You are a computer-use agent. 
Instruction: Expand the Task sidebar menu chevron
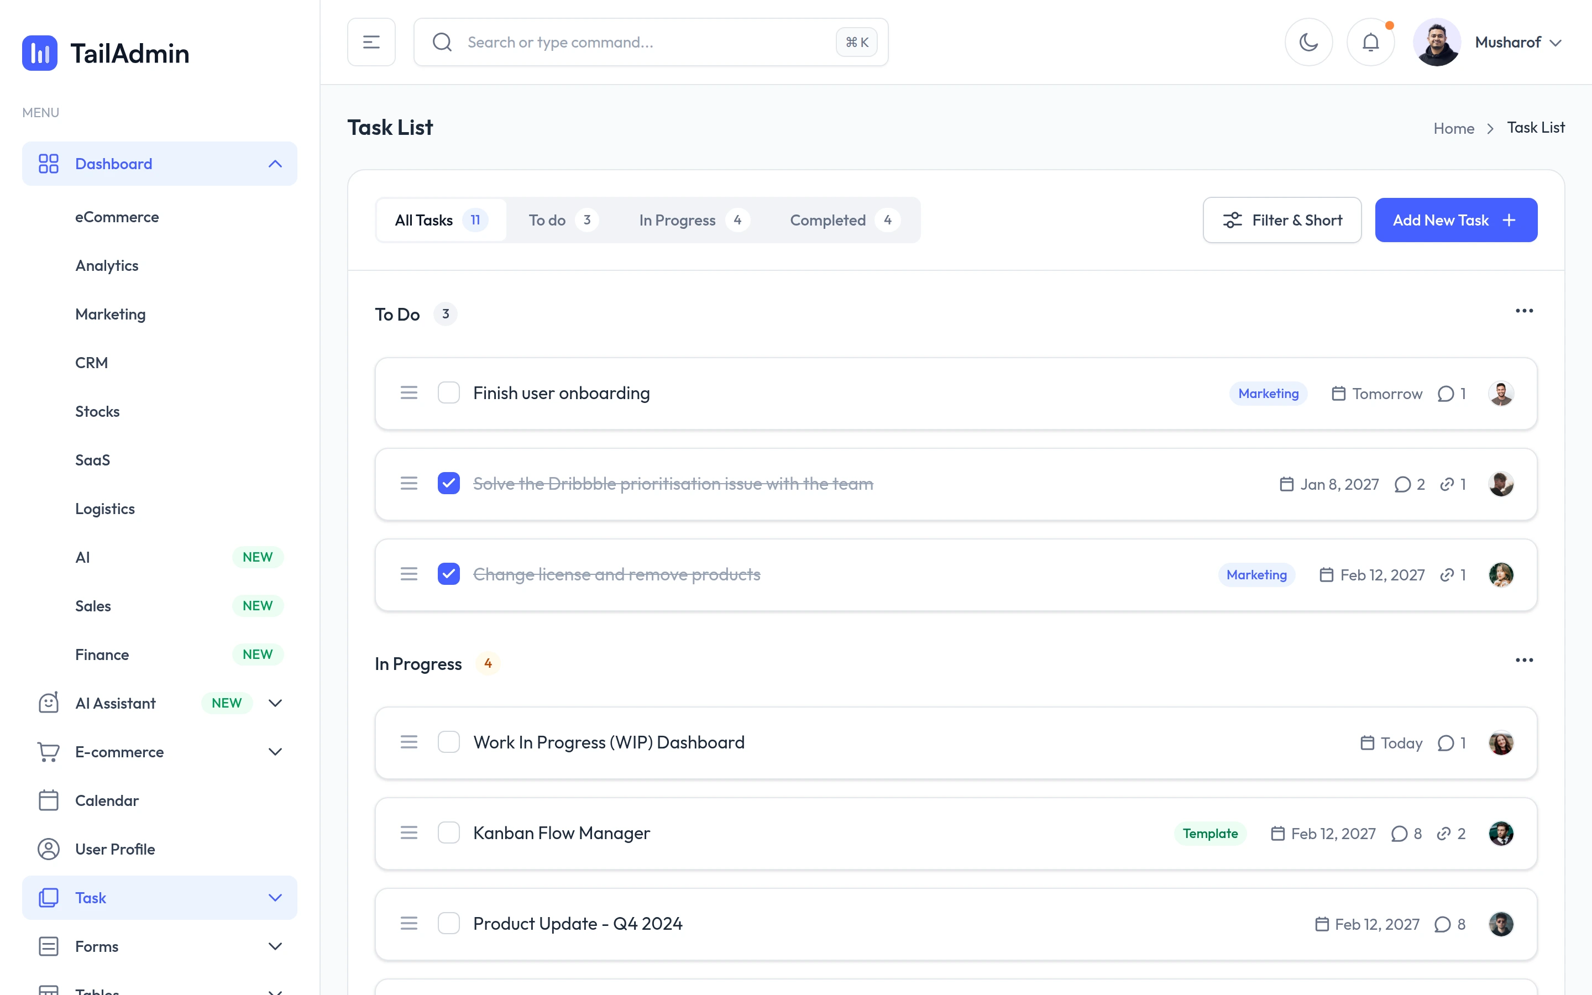tap(275, 898)
